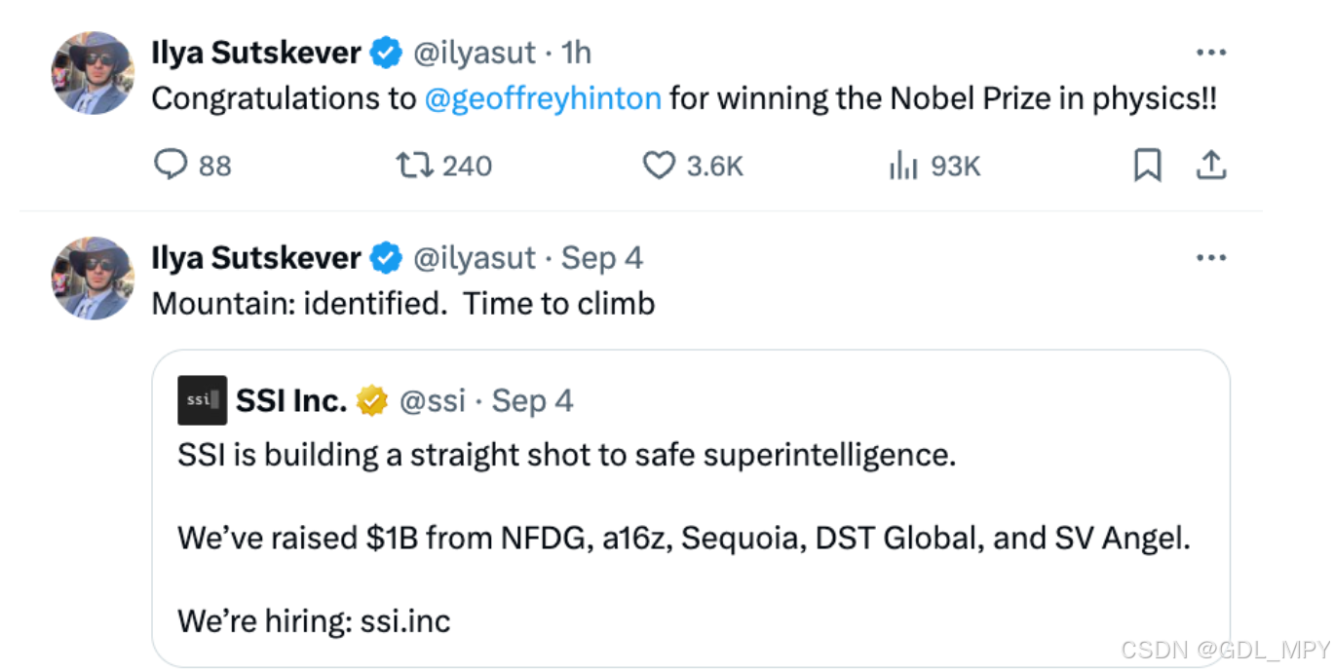Click the @ilyasut handle on Sep 4 tweet
Screen dimensions: 1334x672
[x=475, y=258]
